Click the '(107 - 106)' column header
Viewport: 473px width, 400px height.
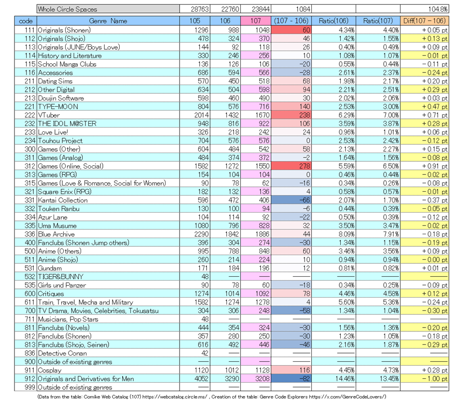(291, 21)
